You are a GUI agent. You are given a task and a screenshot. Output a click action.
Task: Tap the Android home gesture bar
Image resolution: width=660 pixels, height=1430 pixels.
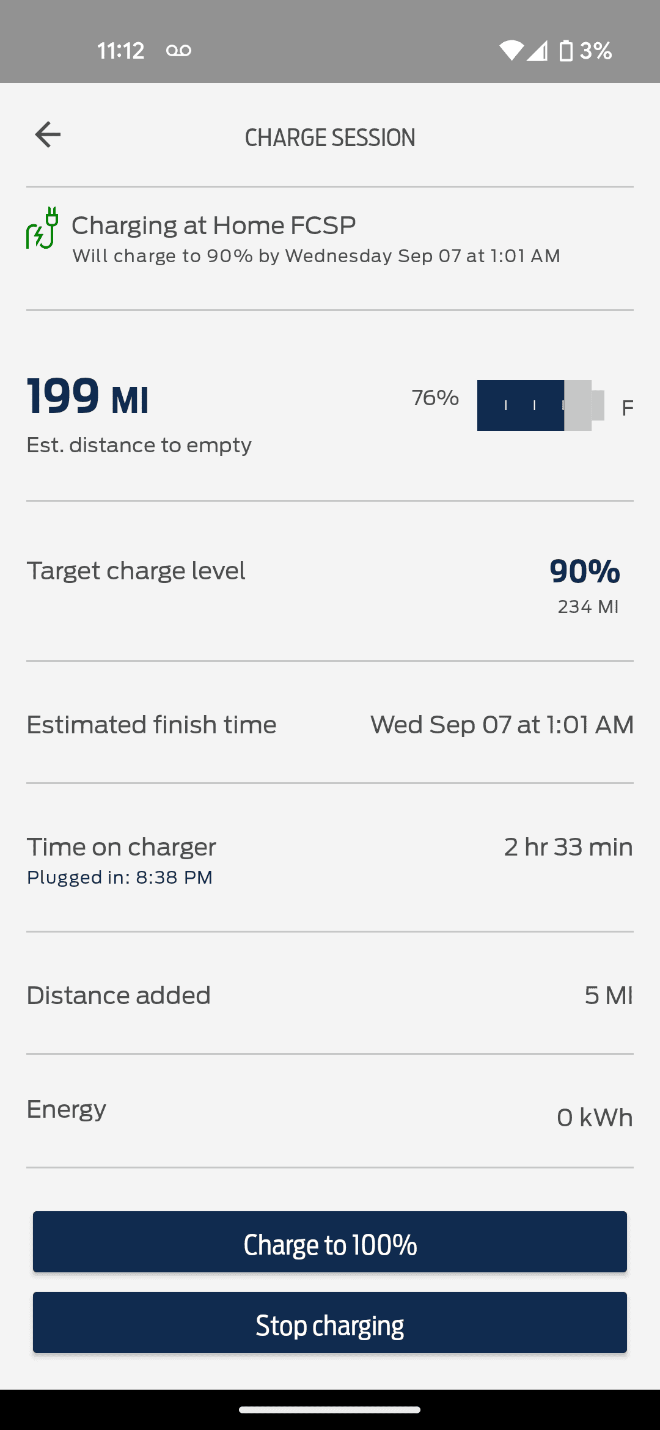pos(330,1410)
